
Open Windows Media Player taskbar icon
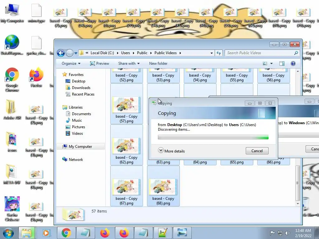46,233
